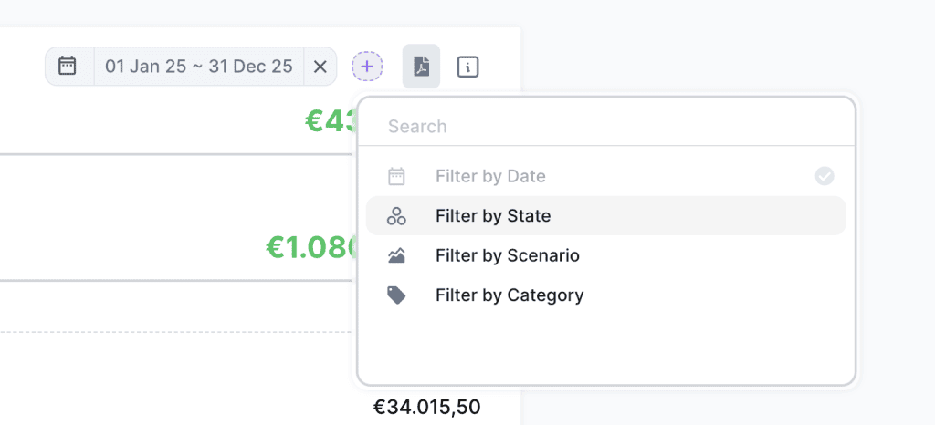Click the tag icon beside Filter by Category
This screenshot has height=425, width=935.
click(396, 295)
